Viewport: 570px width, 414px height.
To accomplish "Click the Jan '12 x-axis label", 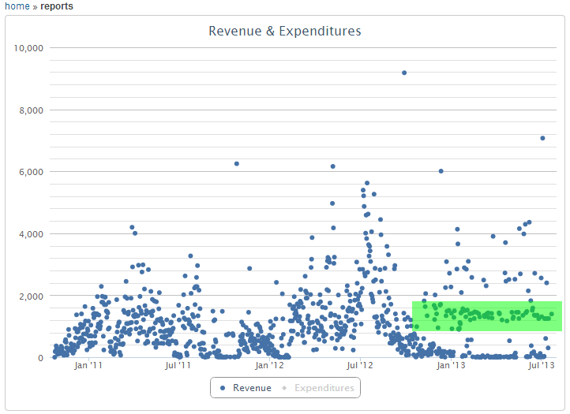I will 269,365.
